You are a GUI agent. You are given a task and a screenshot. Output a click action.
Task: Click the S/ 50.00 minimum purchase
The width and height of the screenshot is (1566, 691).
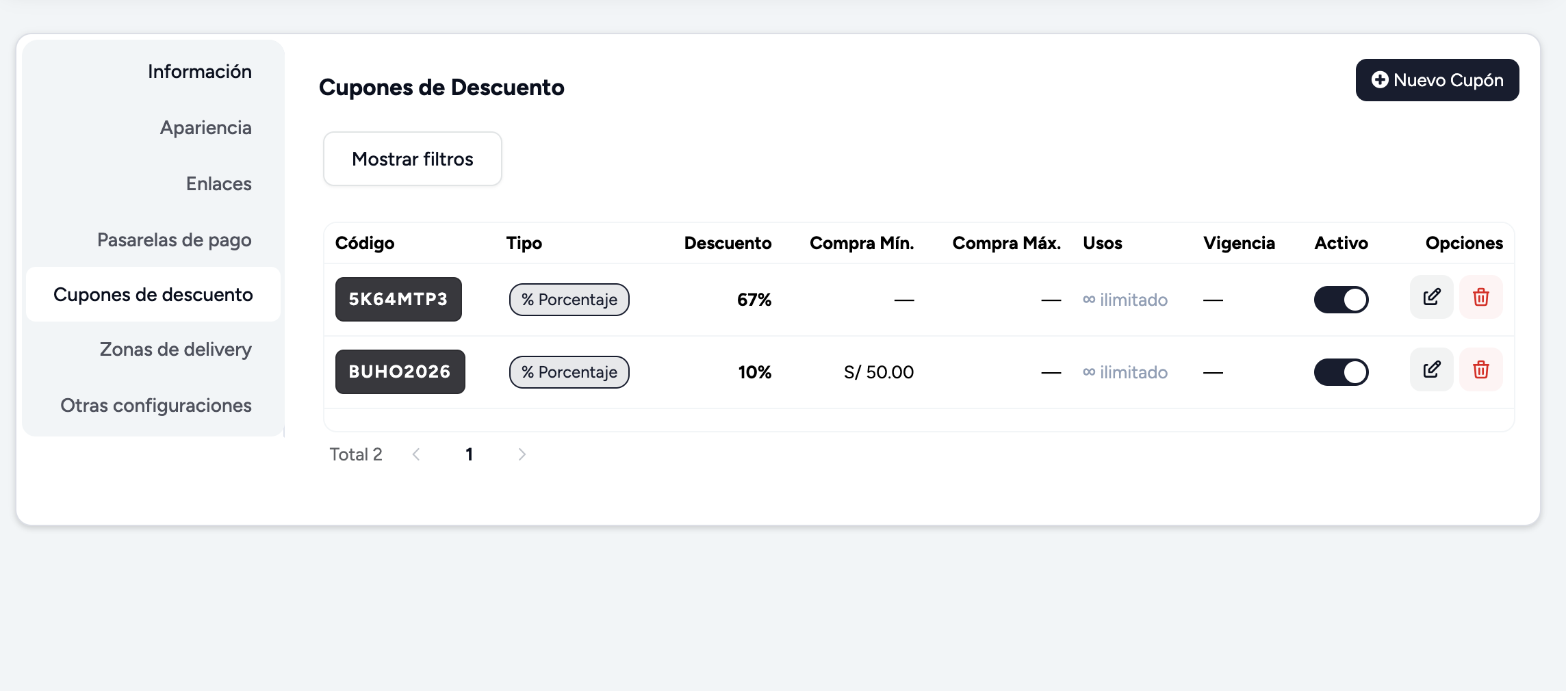coord(879,372)
